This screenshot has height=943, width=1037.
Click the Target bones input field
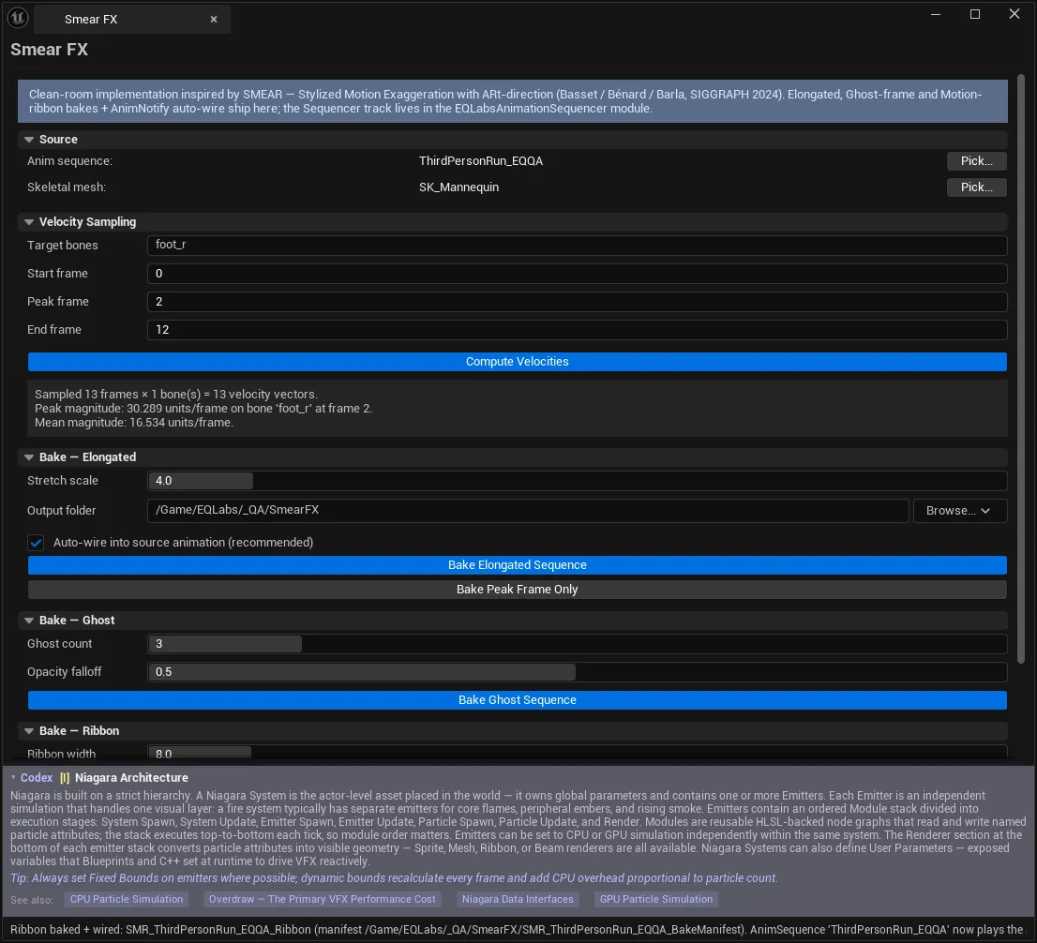pyautogui.click(x=577, y=246)
